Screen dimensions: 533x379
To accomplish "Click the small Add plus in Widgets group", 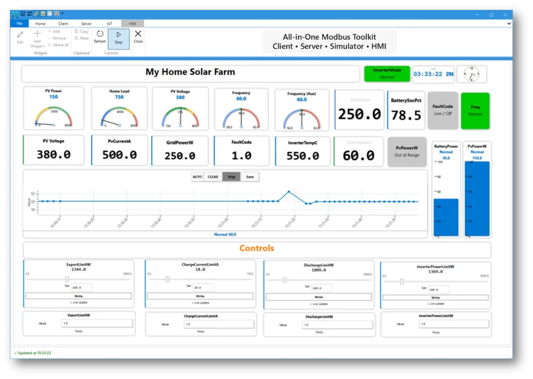I will 49,31.
